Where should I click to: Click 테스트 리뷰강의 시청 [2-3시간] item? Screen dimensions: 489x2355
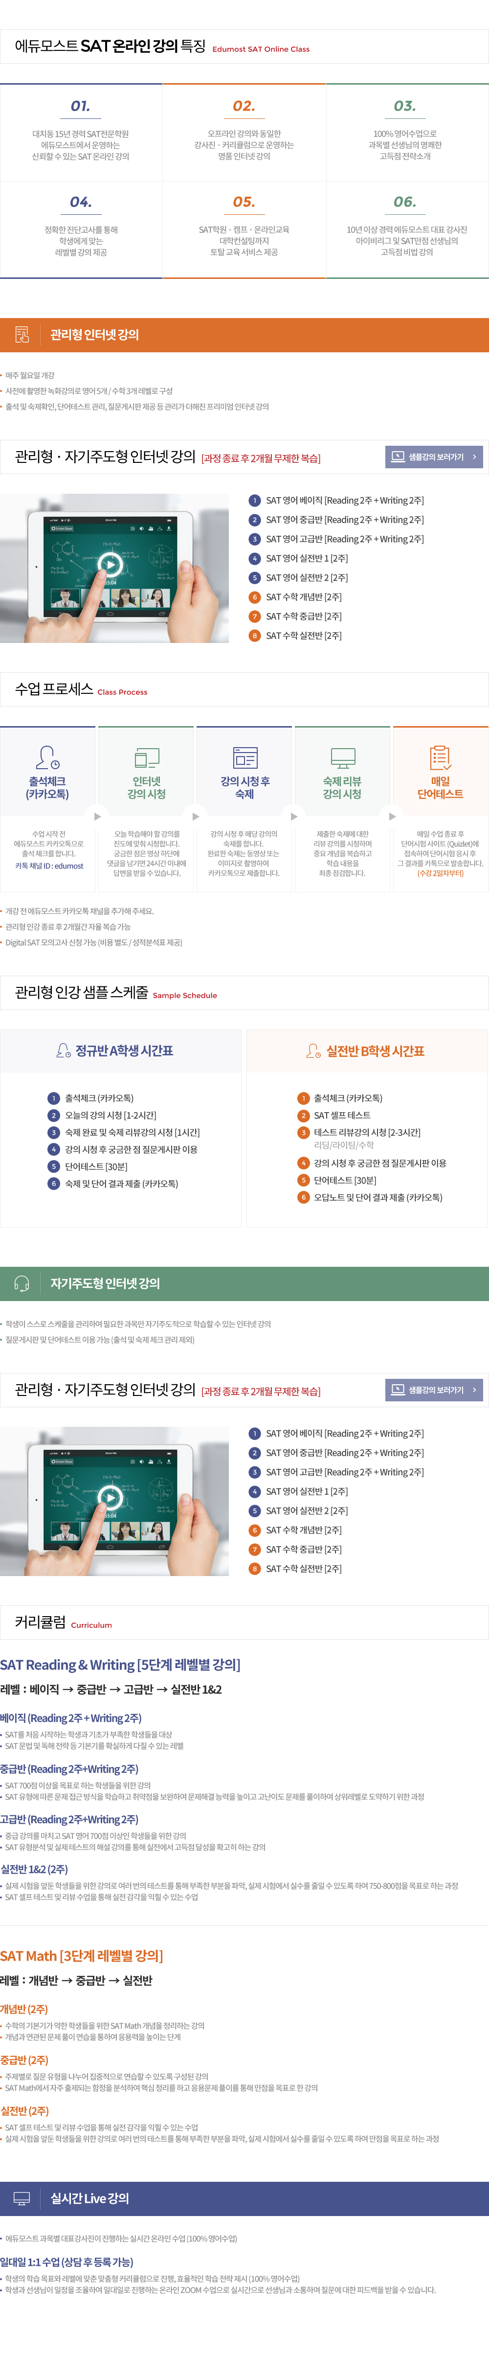pyautogui.click(x=367, y=1133)
